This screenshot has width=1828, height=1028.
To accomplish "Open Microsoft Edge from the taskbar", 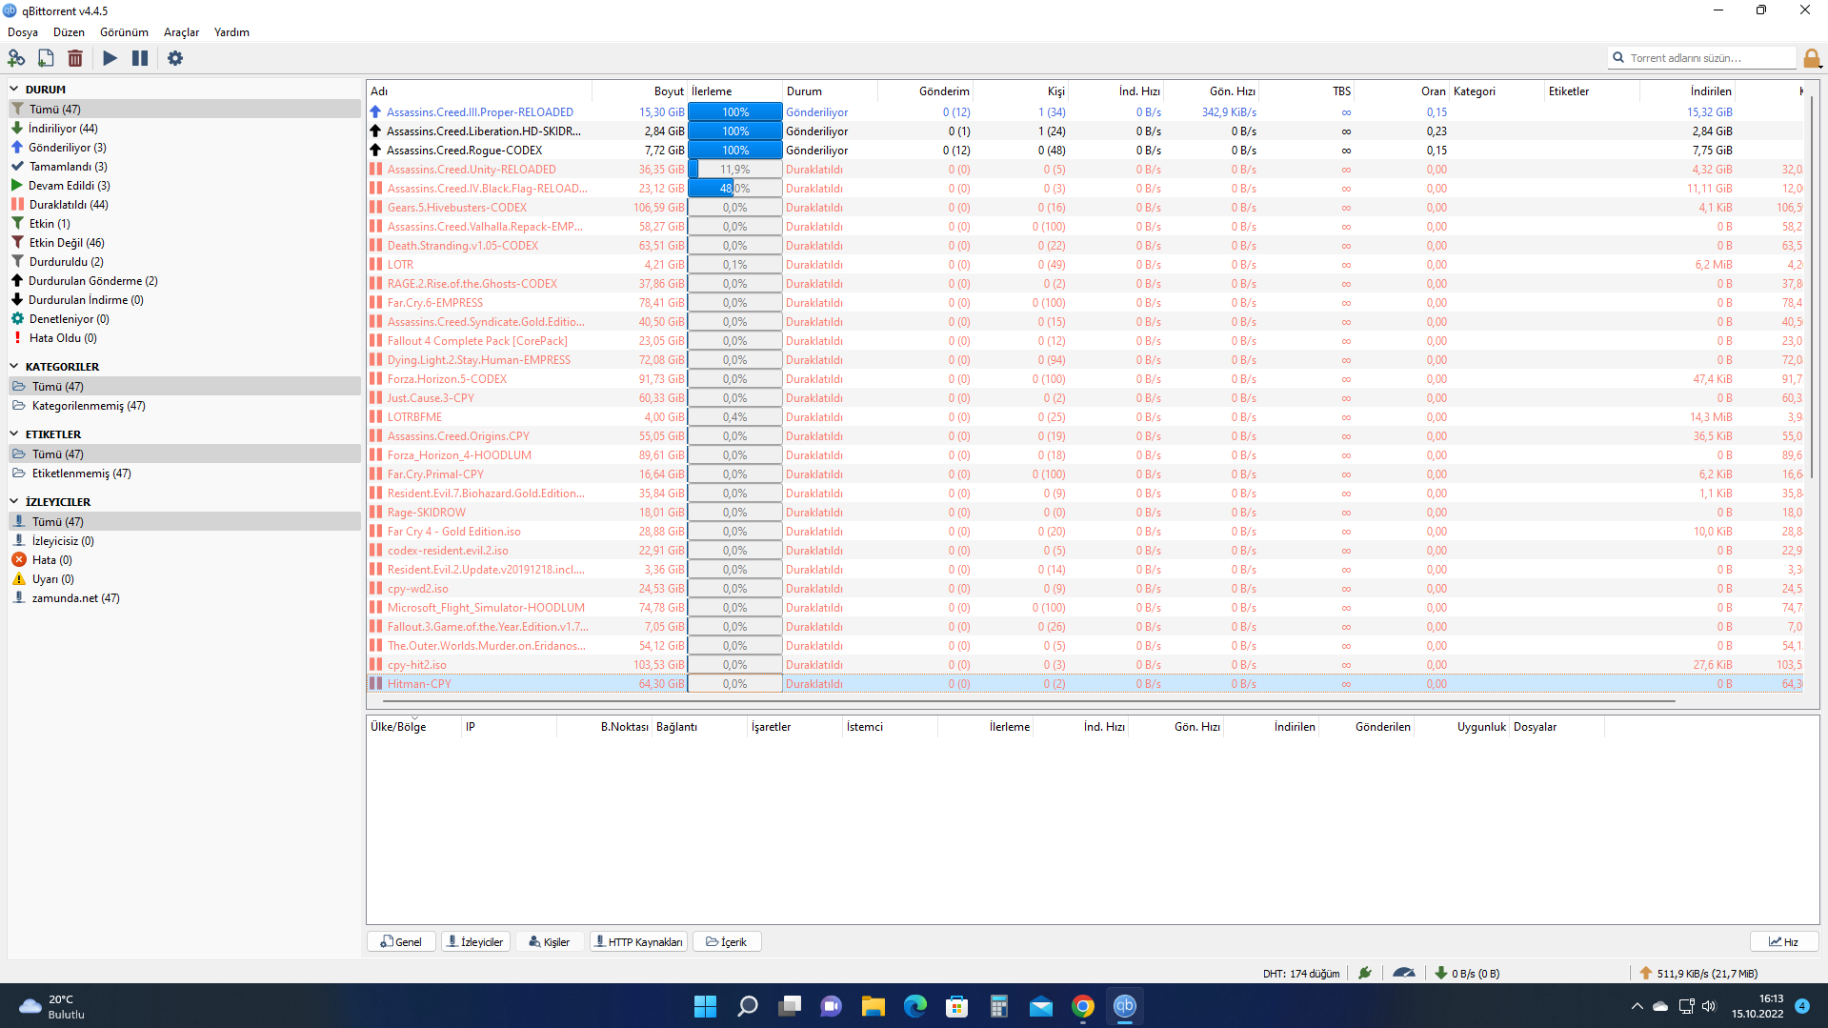I will pyautogui.click(x=914, y=1006).
